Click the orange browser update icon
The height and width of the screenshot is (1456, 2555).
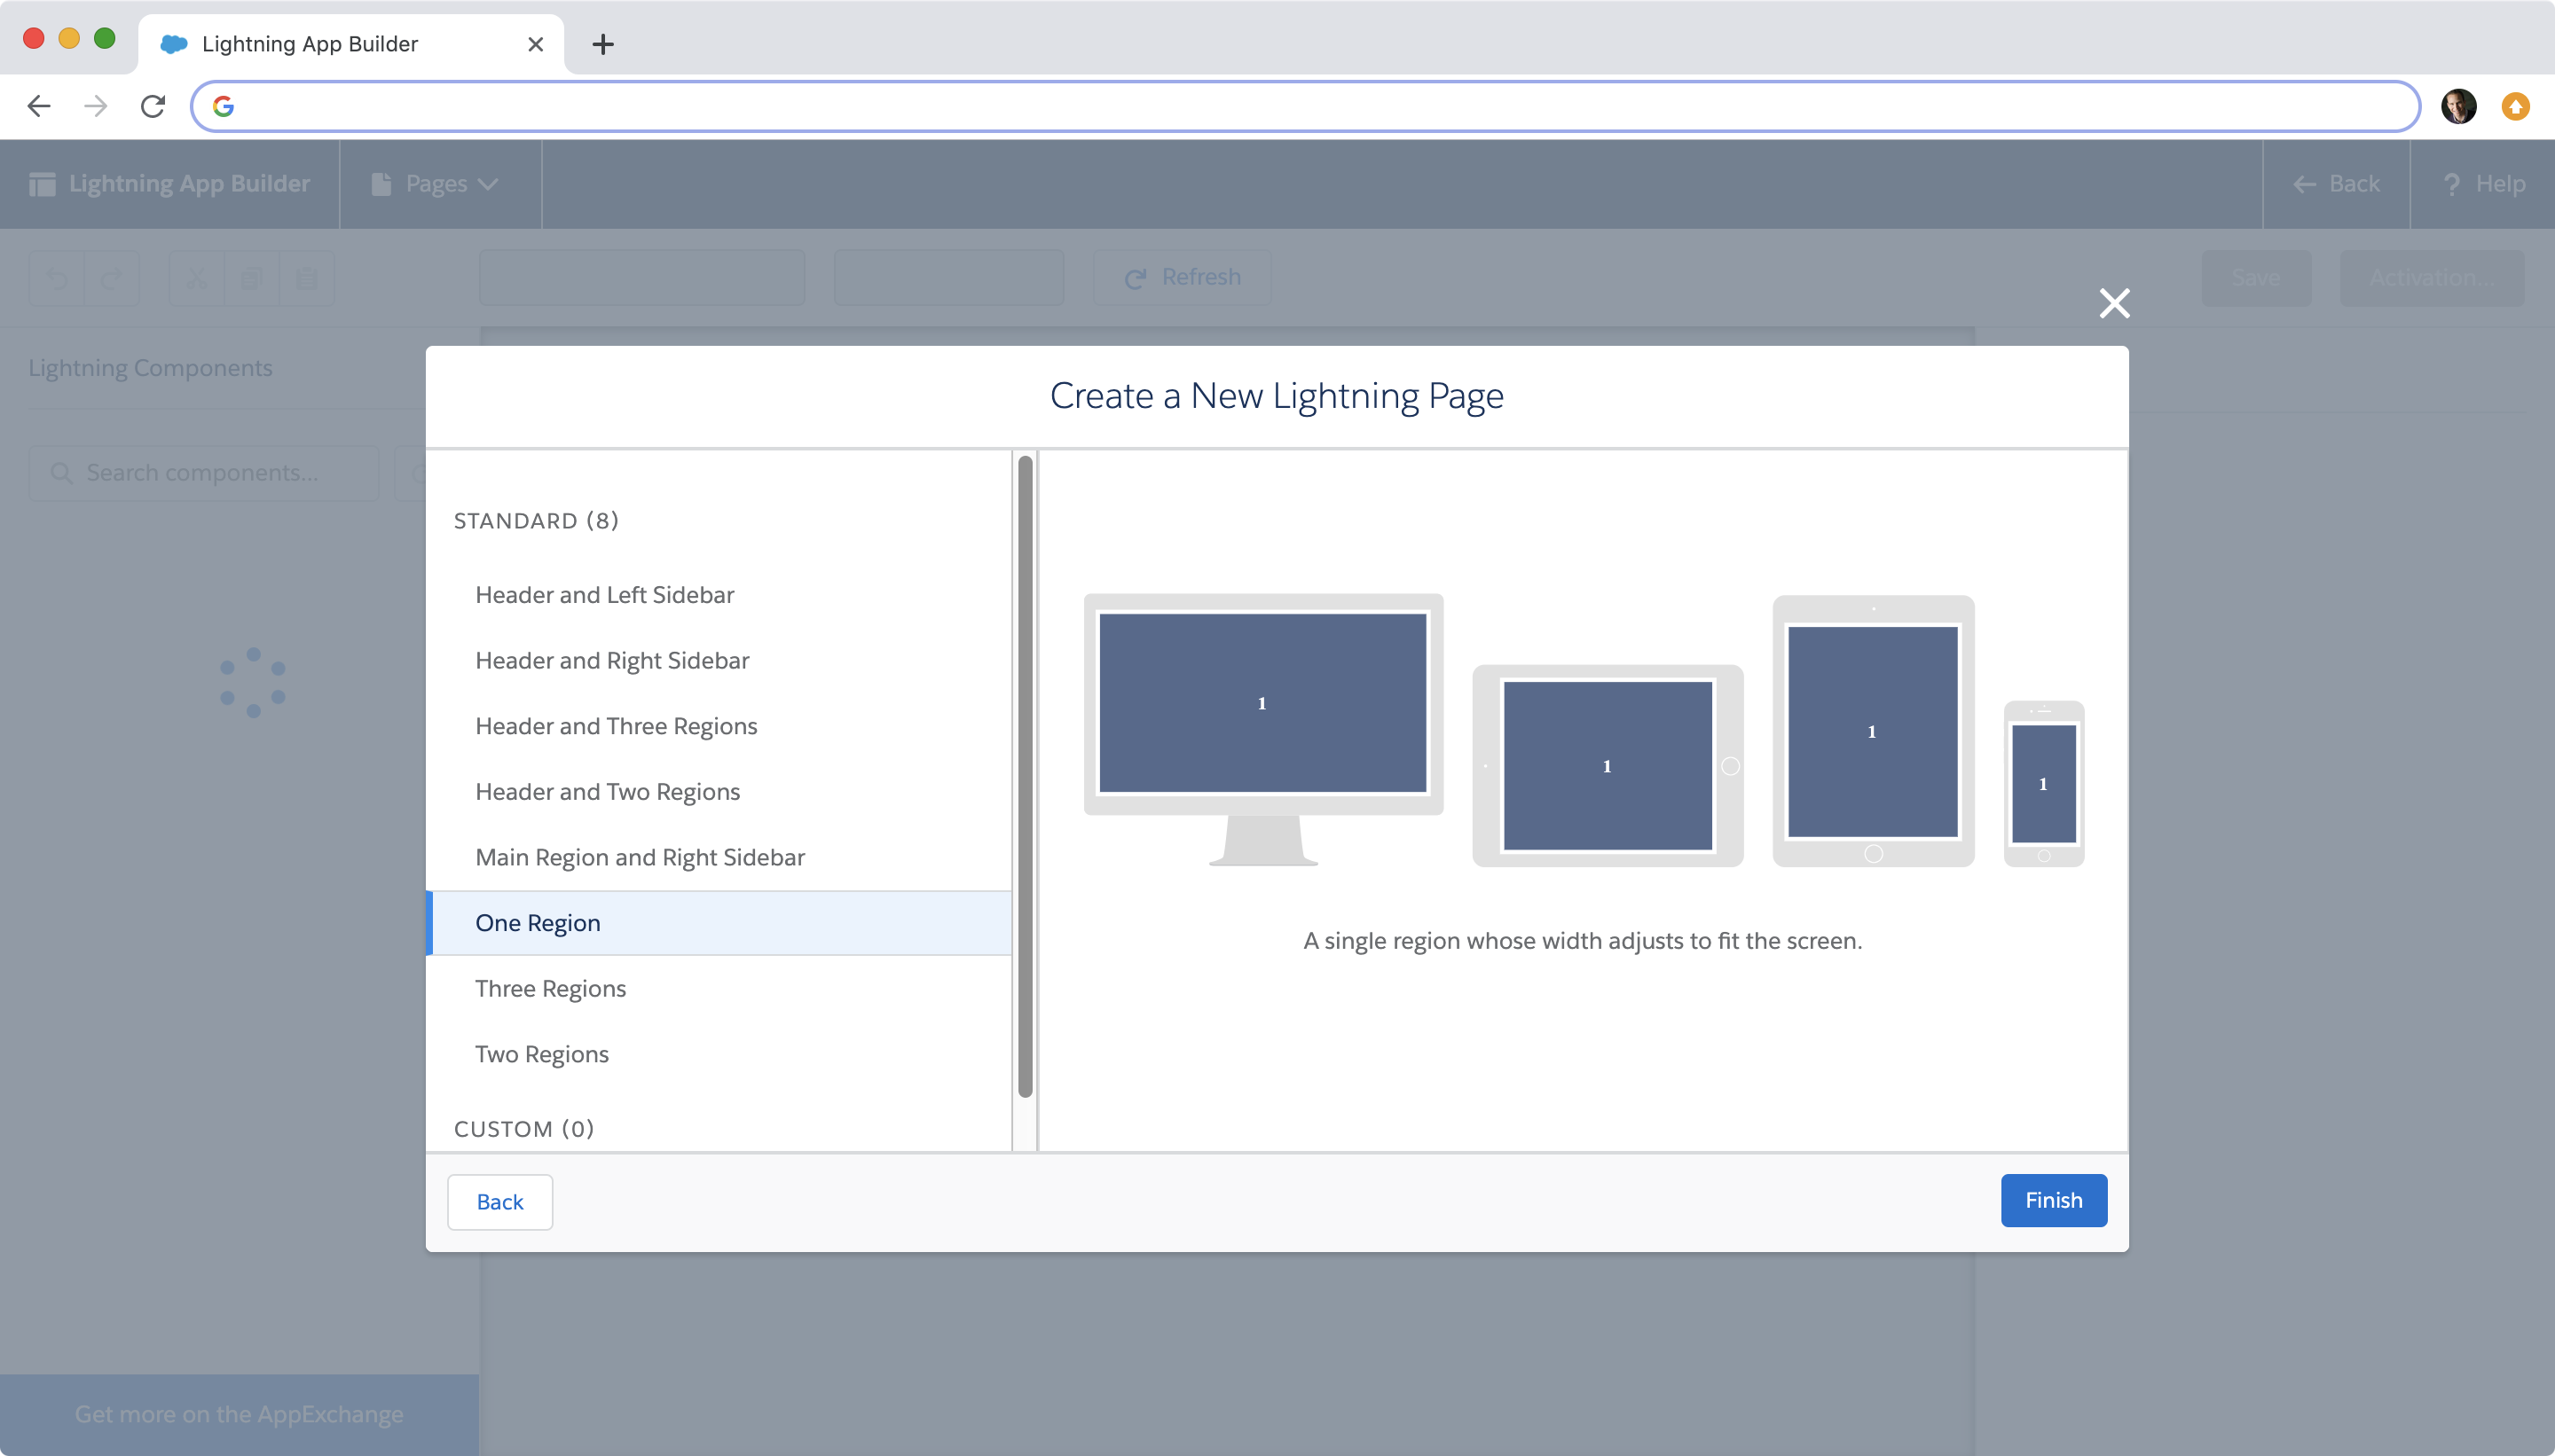point(2515,106)
